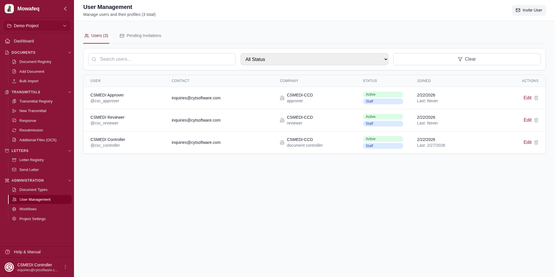Delete the CSMEDI Approver user via trash icon
Viewport: 555px width, 277px height.
[x=536, y=98]
